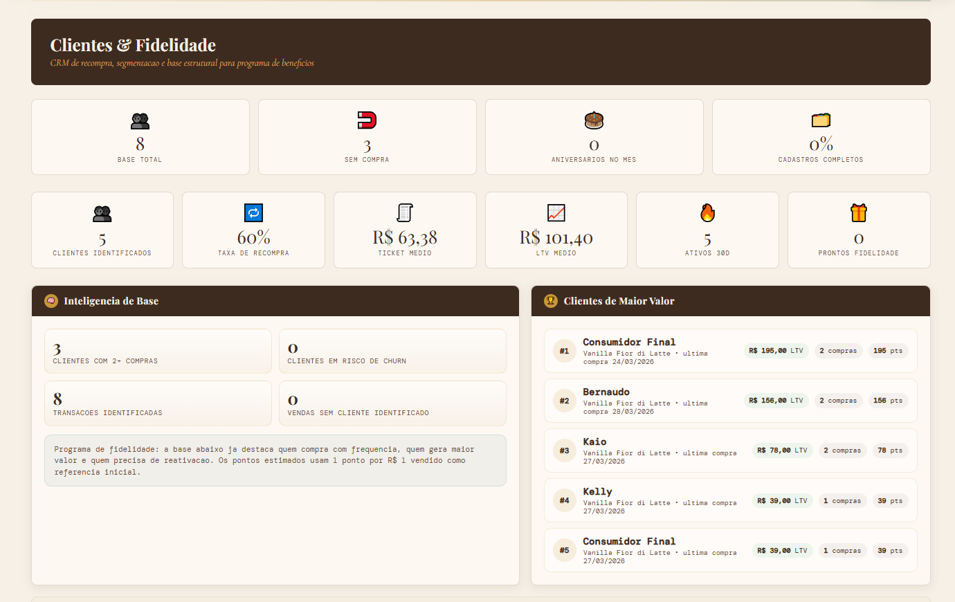Click the receipt scroll icon for Ticket Medio
The height and width of the screenshot is (602, 955).
405,213
